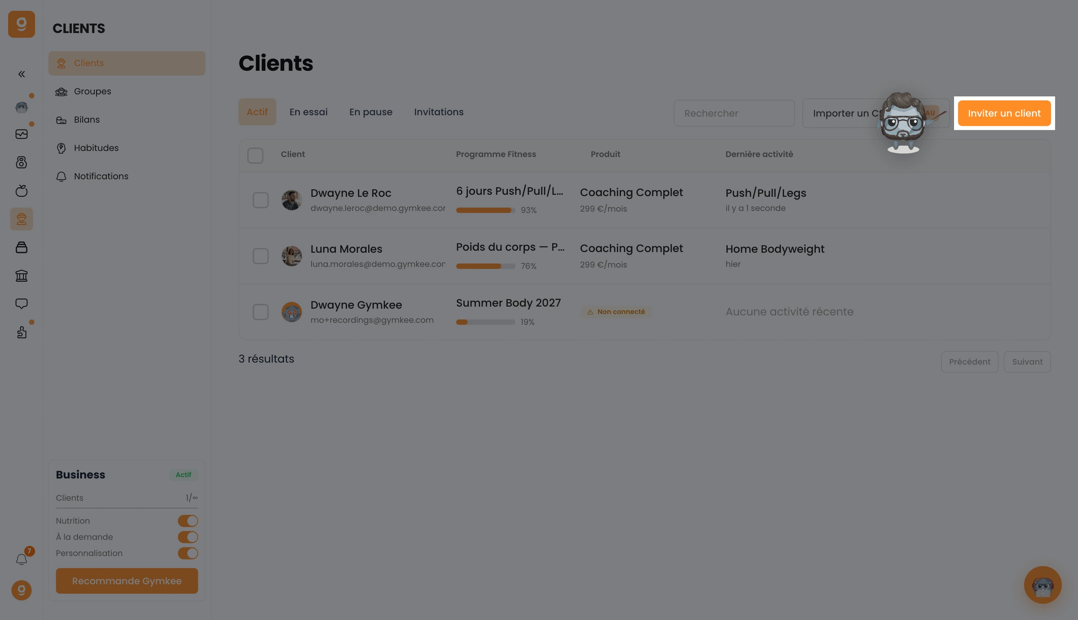Viewport: 1078px width, 620px height.
Task: Click mo+recordings@gymkee.com email
Action: (372, 320)
